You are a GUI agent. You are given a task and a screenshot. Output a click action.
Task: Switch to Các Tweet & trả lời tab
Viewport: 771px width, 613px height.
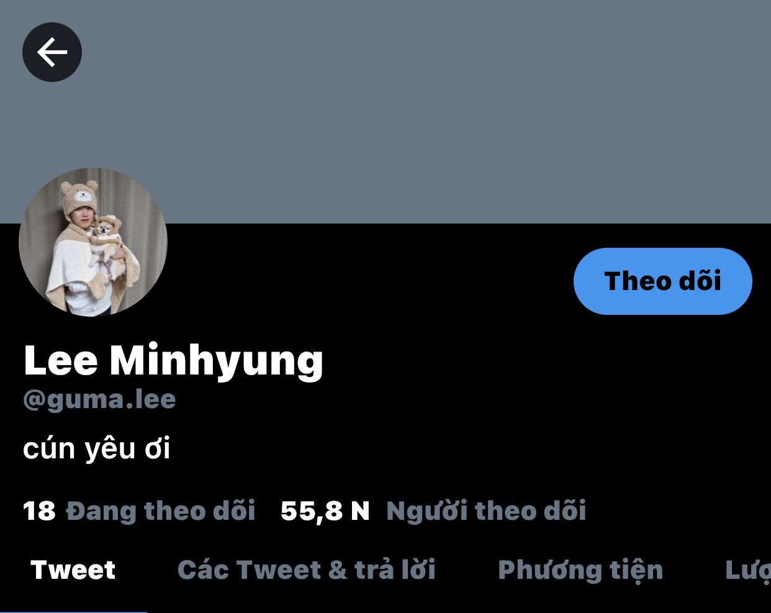pos(307,570)
